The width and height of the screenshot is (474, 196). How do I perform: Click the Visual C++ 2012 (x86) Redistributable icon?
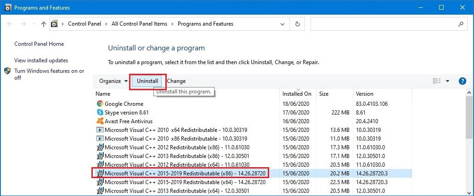click(100, 147)
